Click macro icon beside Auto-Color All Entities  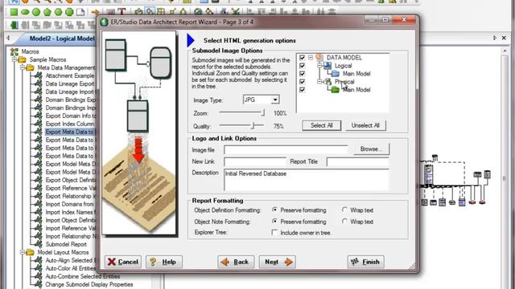[x=39, y=268]
